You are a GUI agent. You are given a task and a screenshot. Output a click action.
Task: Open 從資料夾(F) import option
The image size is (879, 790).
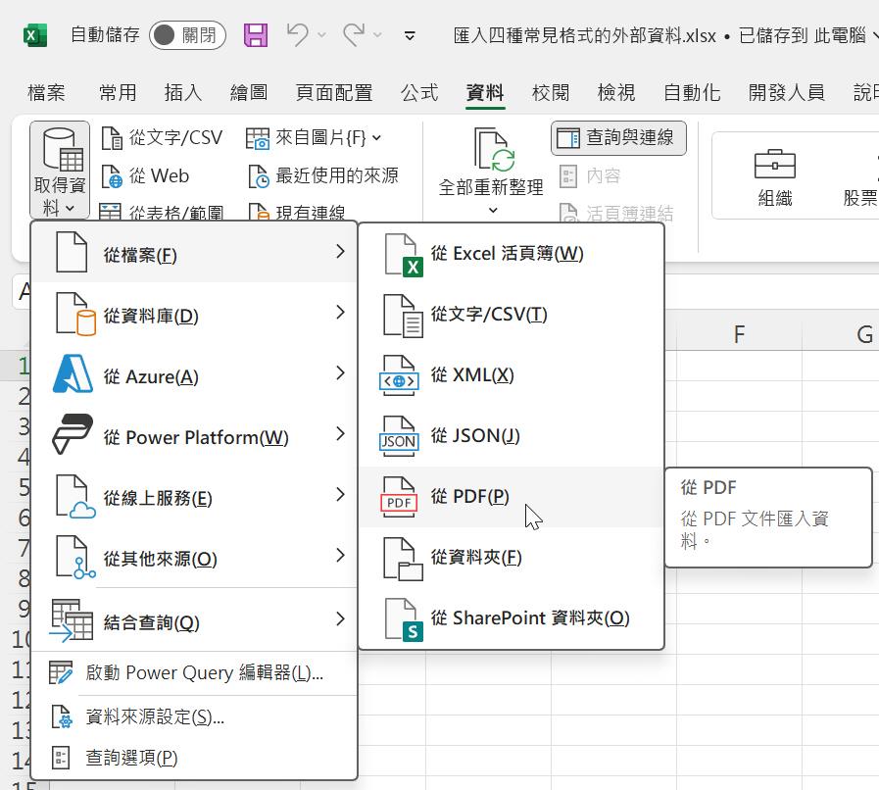click(x=475, y=558)
